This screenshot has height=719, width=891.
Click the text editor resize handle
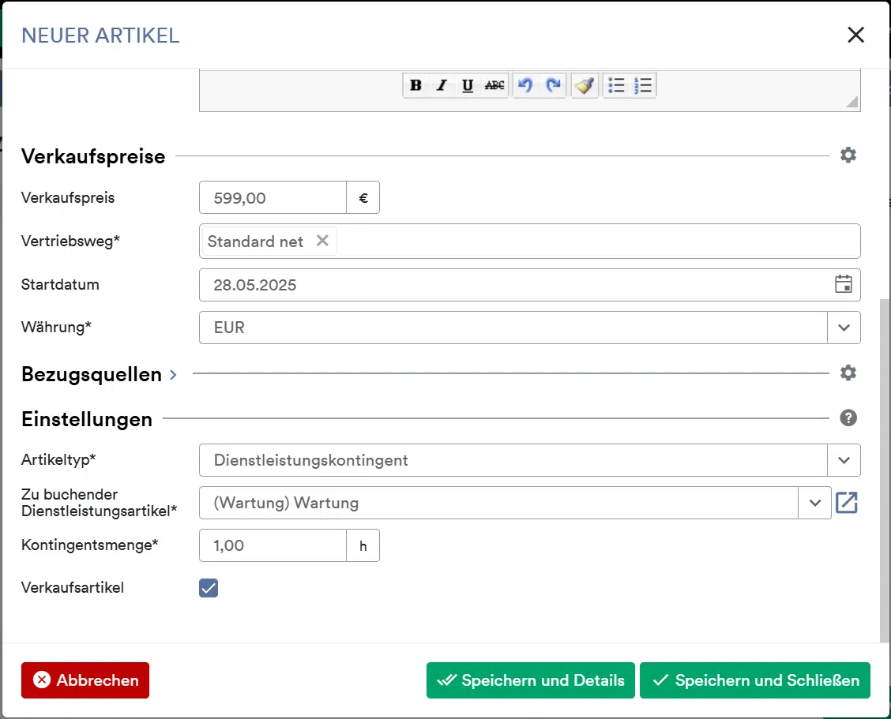click(852, 103)
